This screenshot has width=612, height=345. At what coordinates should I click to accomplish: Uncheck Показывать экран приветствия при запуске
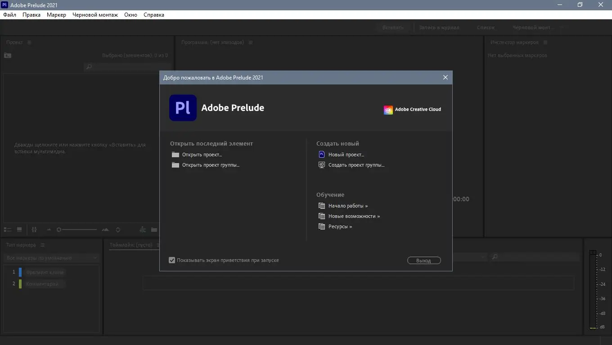(172, 260)
